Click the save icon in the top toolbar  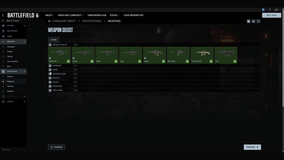(x=248, y=21)
